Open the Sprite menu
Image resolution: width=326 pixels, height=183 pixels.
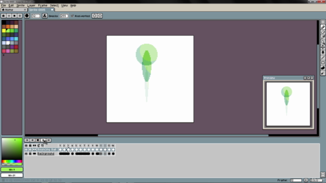point(20,6)
